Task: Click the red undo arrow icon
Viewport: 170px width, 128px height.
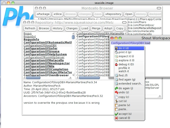Action: coord(116,93)
